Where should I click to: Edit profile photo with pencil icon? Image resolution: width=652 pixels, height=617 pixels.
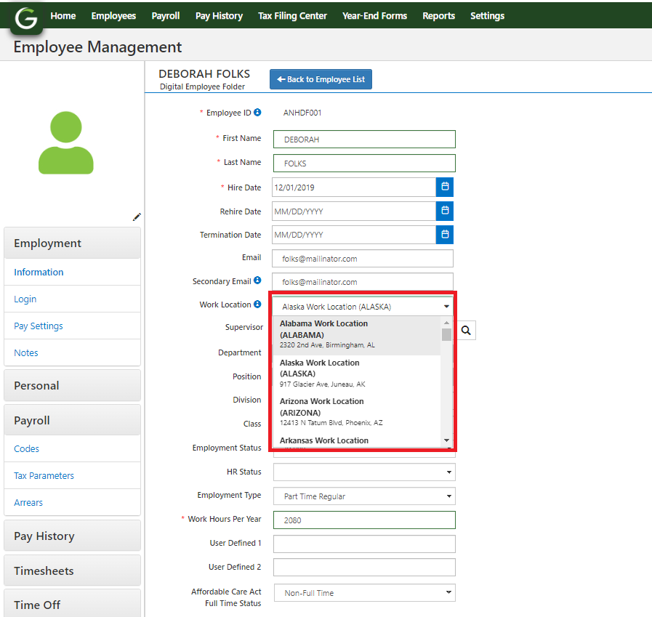pyautogui.click(x=137, y=217)
